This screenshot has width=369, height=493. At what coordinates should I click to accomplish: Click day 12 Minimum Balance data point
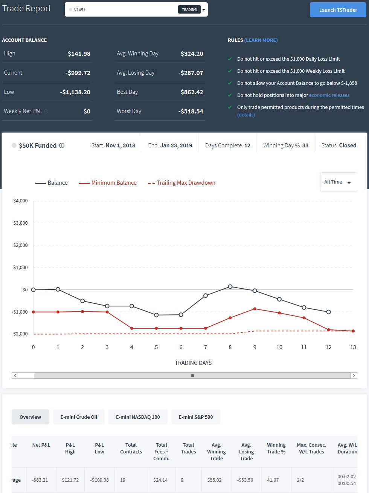tap(329, 330)
